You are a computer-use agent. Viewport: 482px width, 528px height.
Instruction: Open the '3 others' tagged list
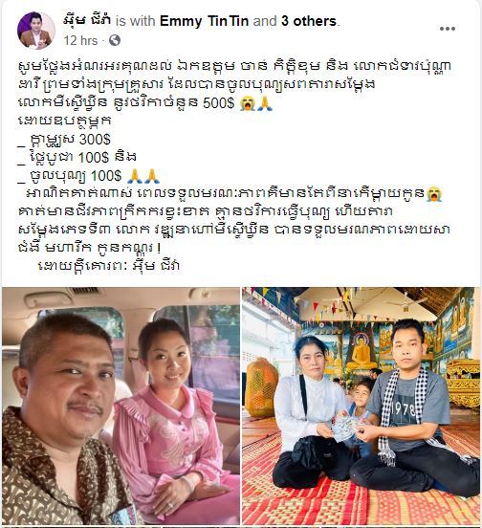pyautogui.click(x=309, y=21)
